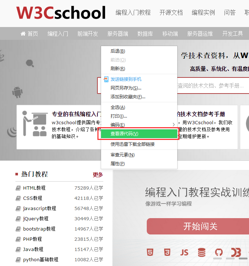Choose 网页另存为(S)... menu entry
The width and height of the screenshot is (249, 266).
click(x=139, y=88)
